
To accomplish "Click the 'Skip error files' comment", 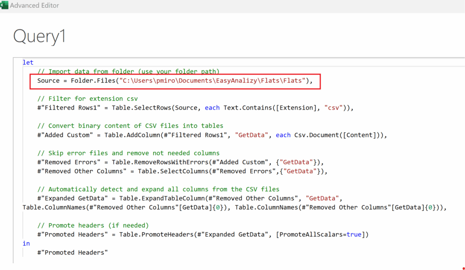I will pos(129,153).
